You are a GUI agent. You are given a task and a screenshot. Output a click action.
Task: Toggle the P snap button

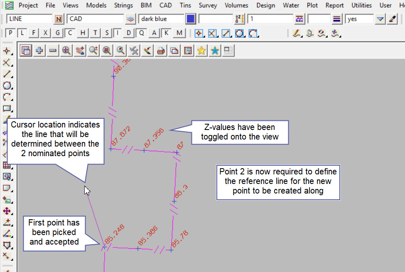[x=11, y=33]
